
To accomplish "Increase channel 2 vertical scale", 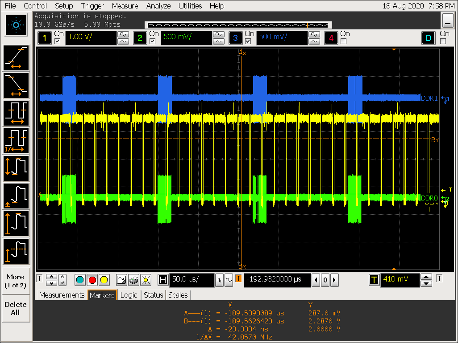I will point(219,34).
